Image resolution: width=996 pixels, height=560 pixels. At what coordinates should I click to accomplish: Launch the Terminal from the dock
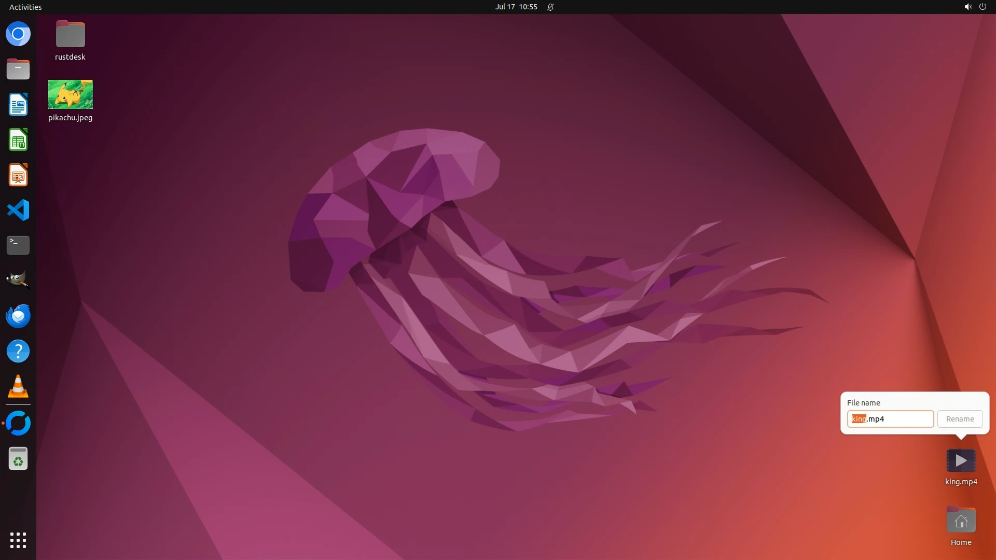click(18, 245)
